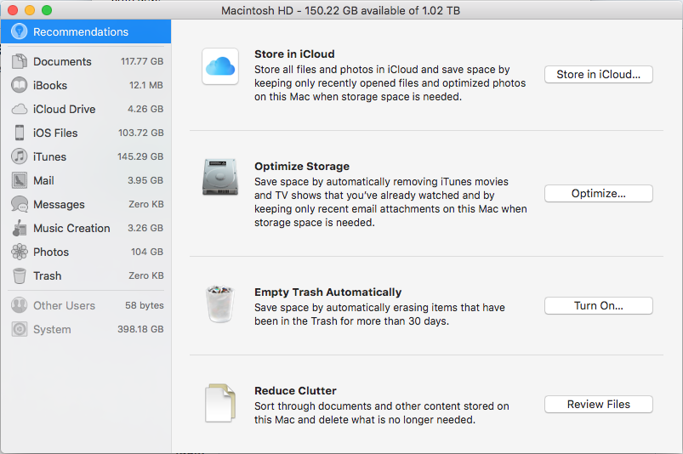Turn On empty trash automatically

599,305
